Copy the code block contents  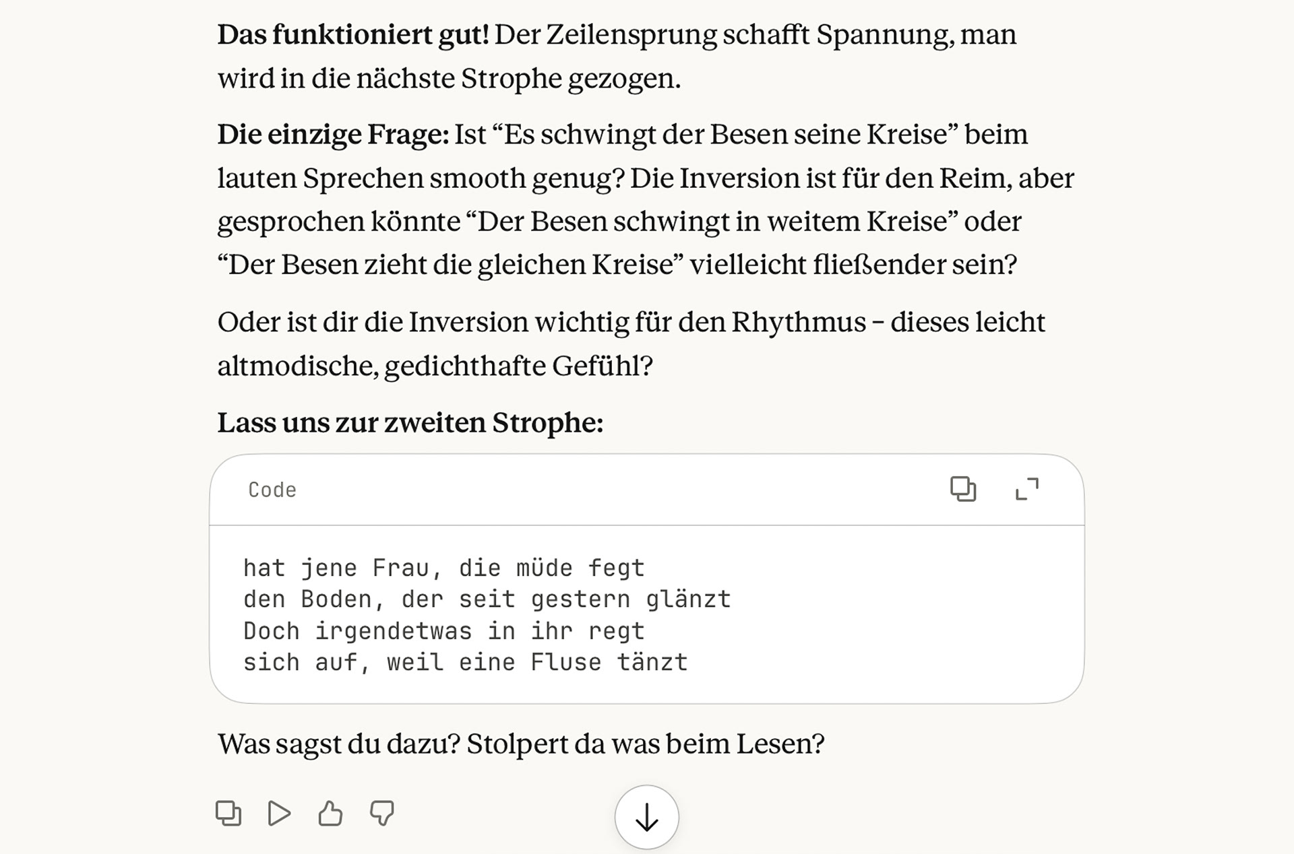(x=962, y=489)
